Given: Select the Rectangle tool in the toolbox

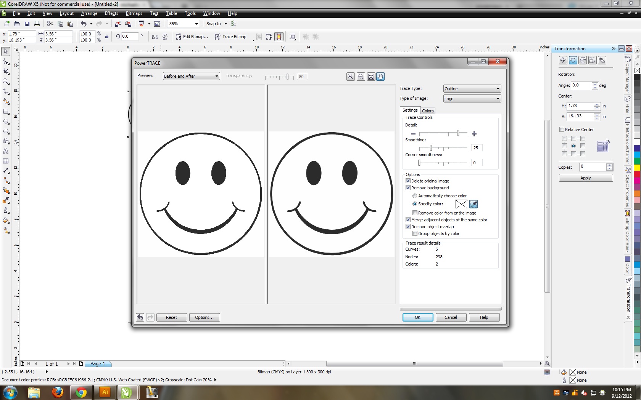Looking at the screenshot, I should (6, 111).
